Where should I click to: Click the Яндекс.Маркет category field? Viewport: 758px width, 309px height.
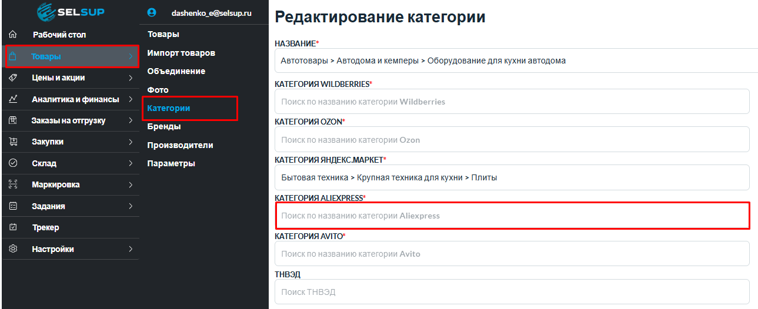(x=512, y=177)
